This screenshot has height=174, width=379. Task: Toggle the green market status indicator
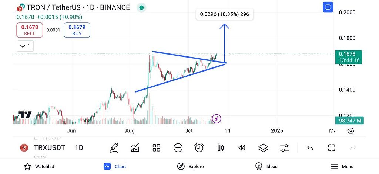141,8
